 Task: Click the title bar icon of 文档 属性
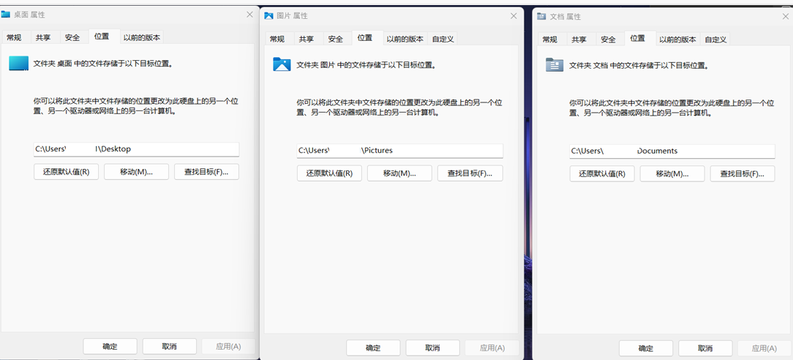(541, 16)
